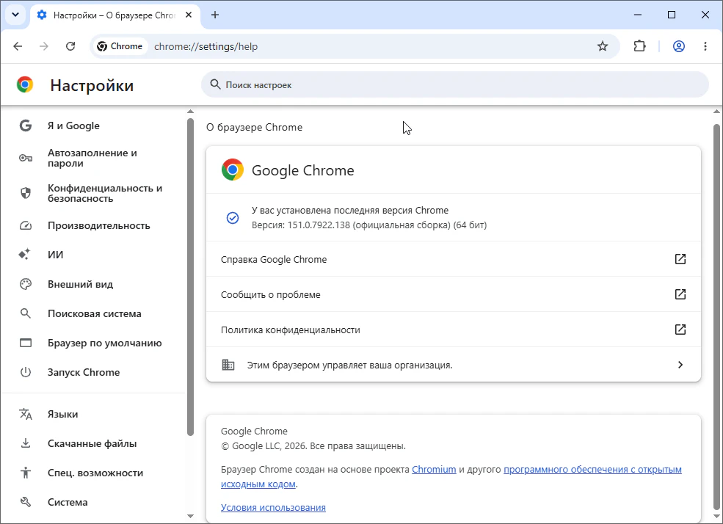
Task: Open the managed by organization row
Action: click(x=454, y=365)
